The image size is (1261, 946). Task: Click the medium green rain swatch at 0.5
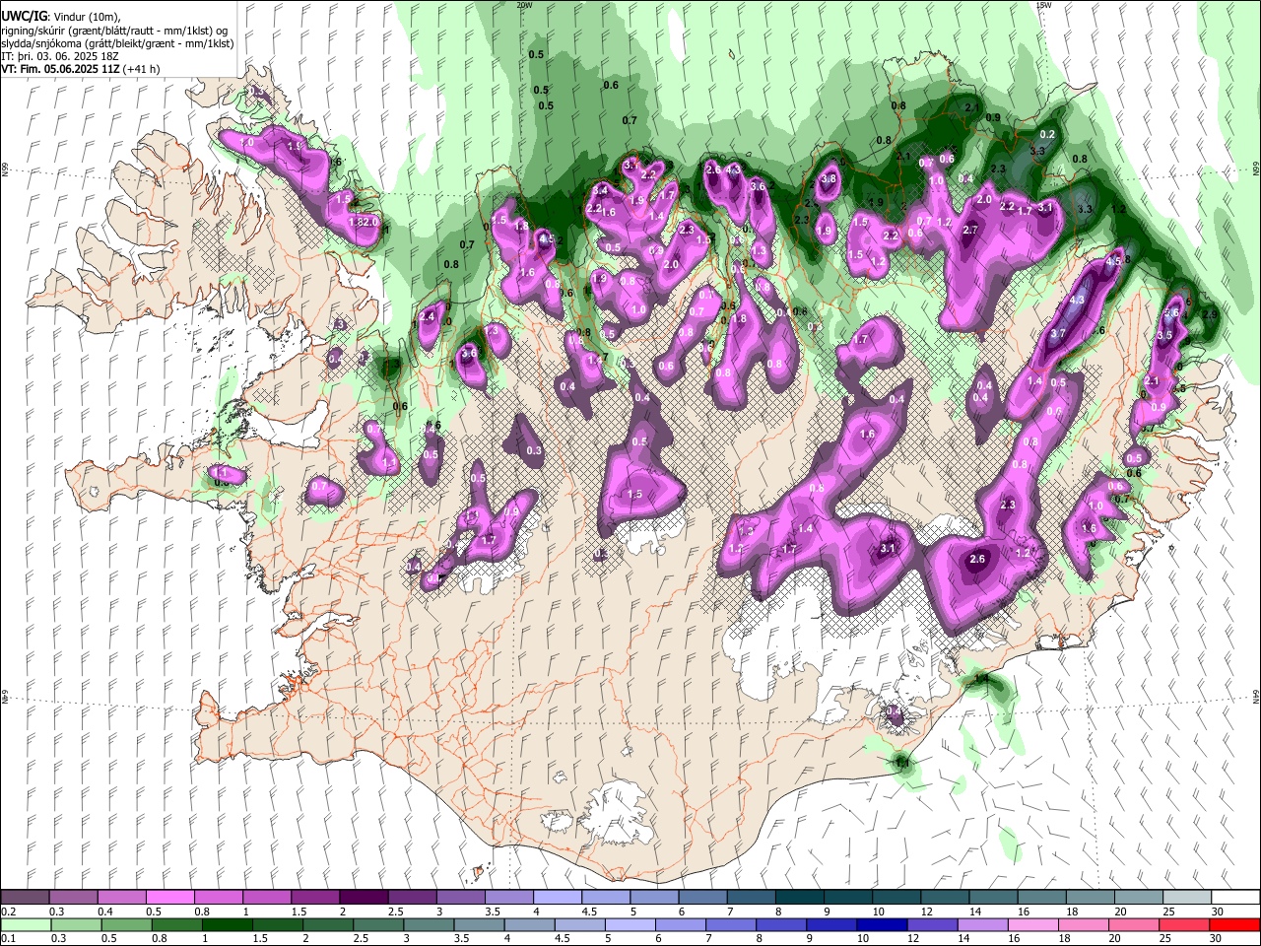[x=125, y=924]
